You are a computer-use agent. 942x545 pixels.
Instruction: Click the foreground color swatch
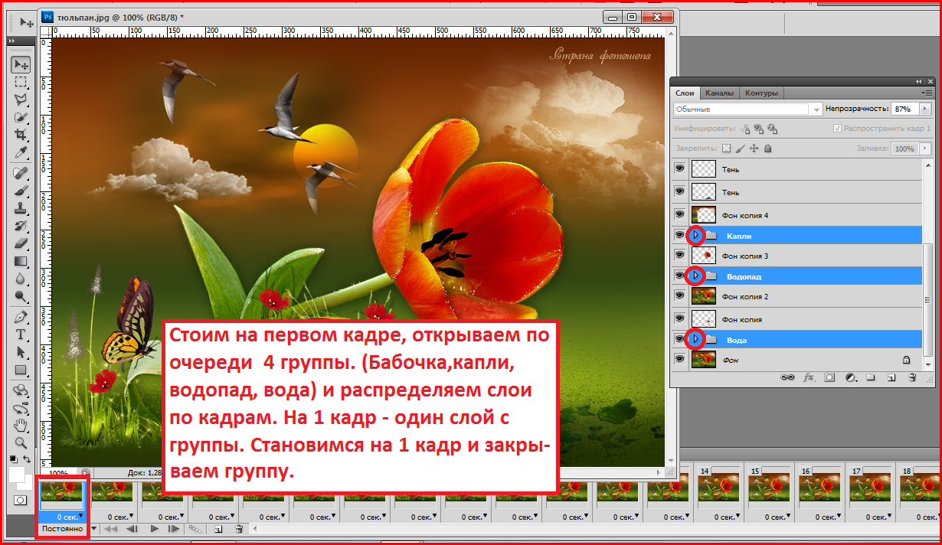pos(17,475)
